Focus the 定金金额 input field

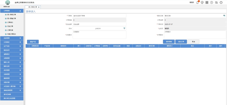100,24
